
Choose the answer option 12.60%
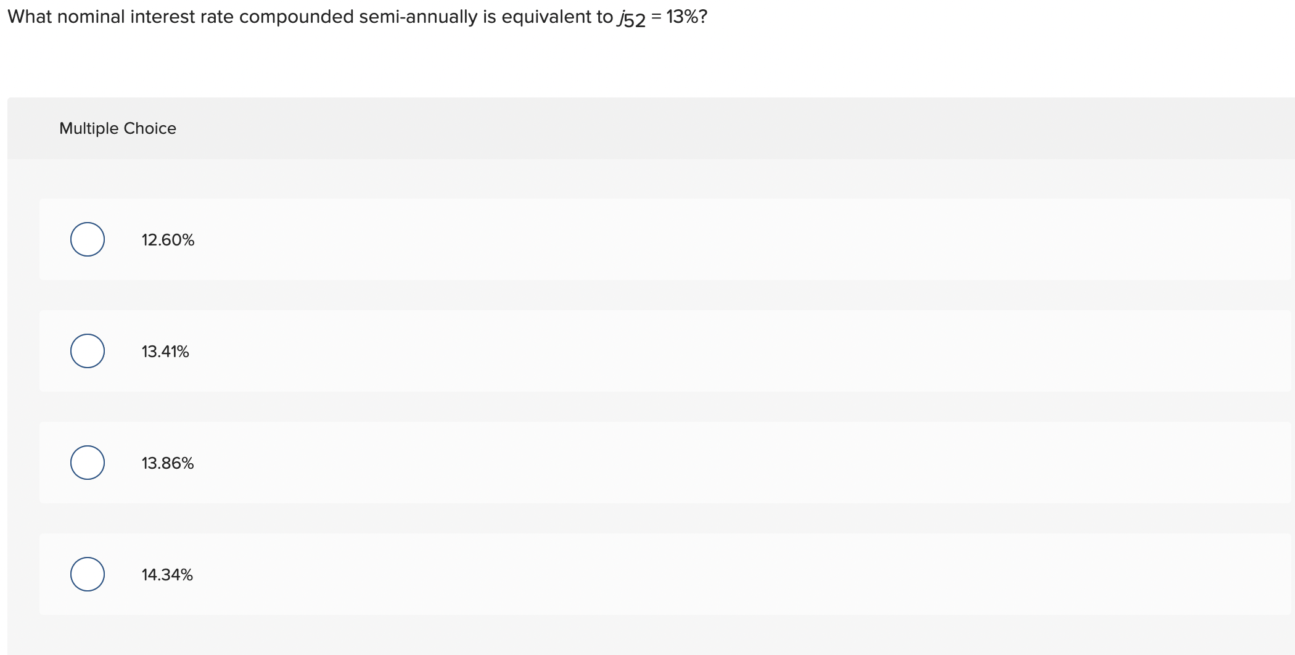[167, 239]
